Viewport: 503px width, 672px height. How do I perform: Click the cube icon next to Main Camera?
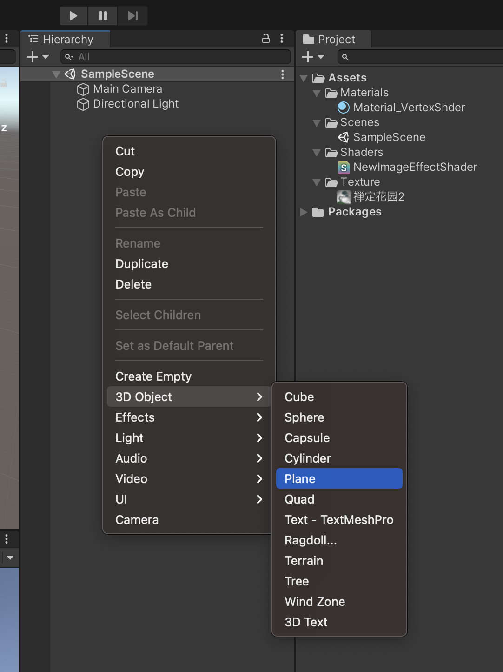click(x=83, y=89)
